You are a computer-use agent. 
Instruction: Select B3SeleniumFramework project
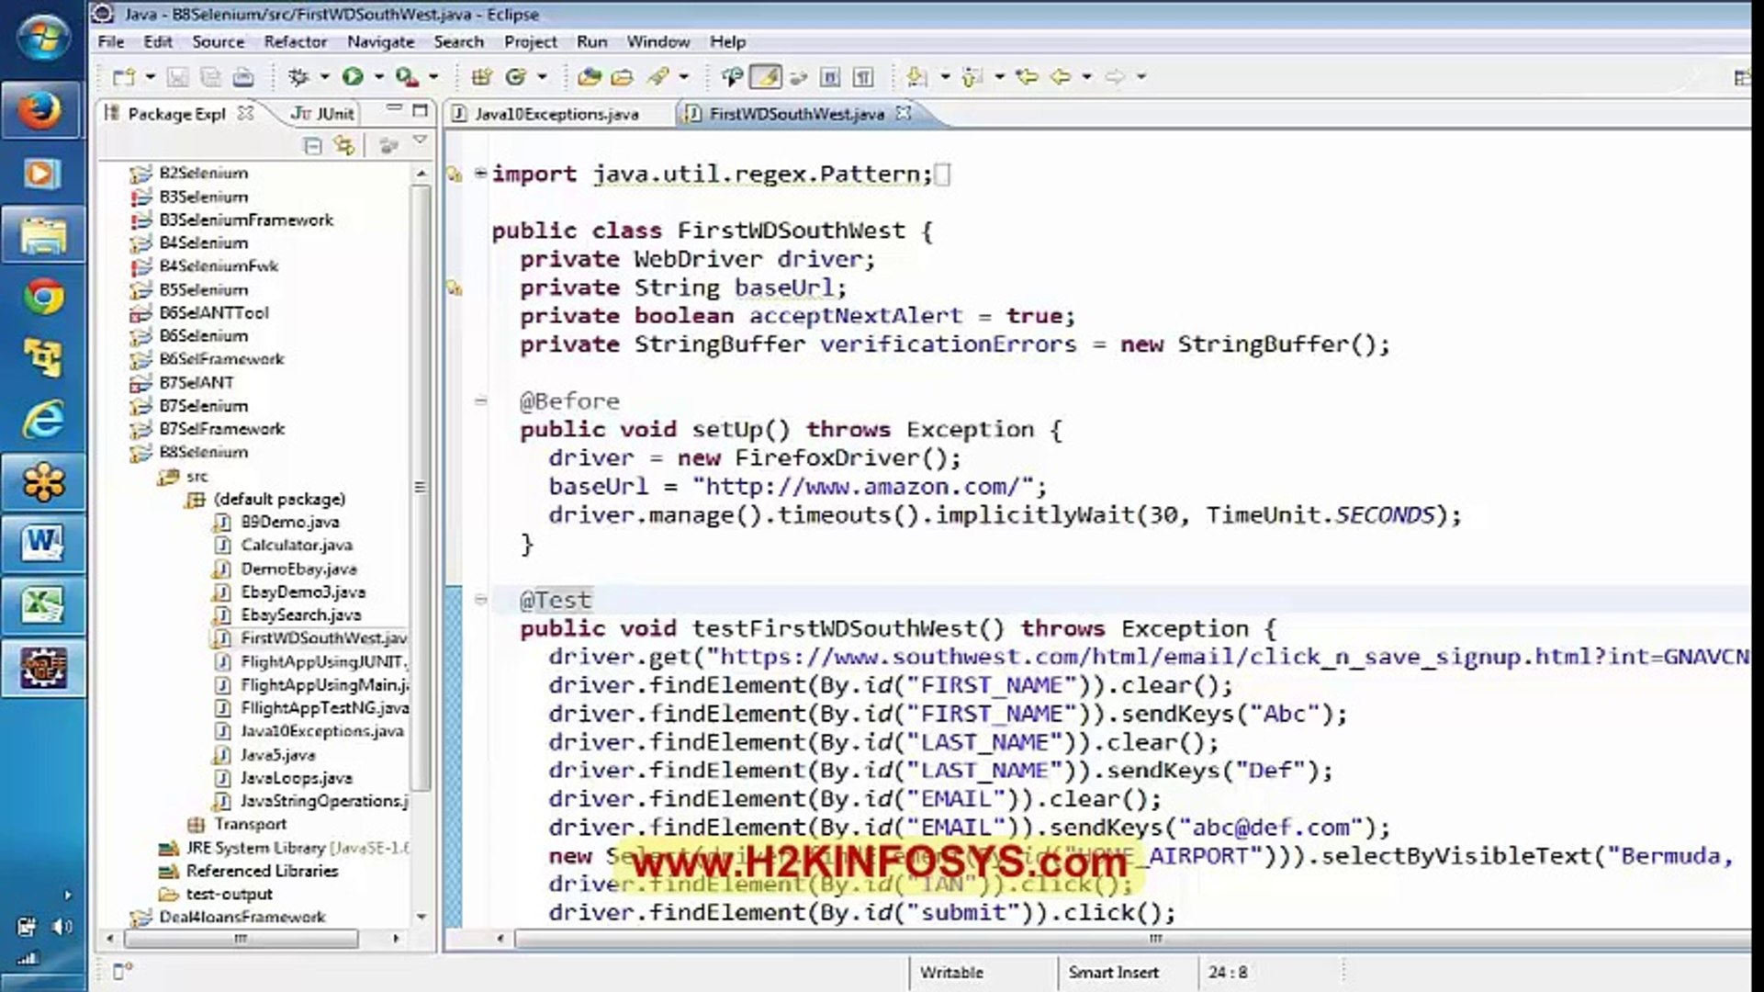(245, 220)
